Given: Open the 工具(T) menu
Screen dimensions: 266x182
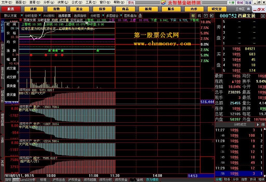Looking at the screenshot, I should [91, 2].
